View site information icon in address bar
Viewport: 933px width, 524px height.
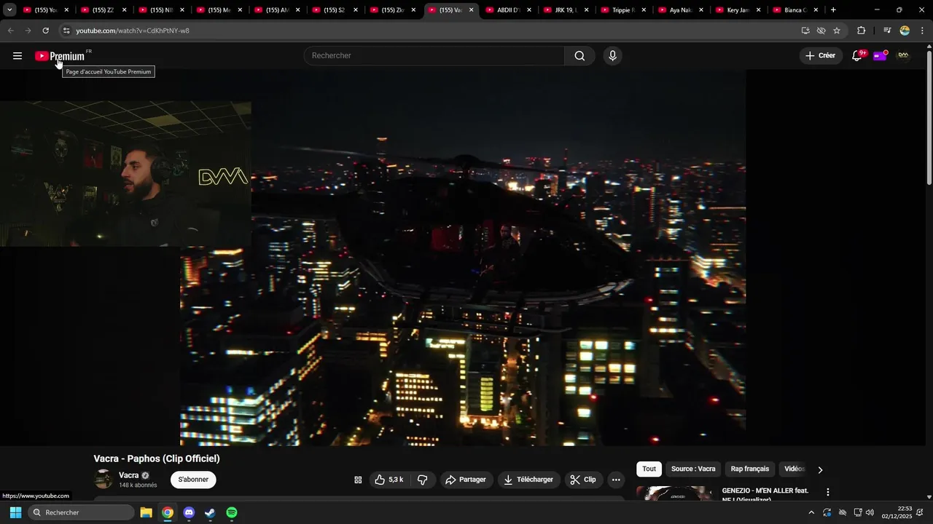(x=66, y=31)
